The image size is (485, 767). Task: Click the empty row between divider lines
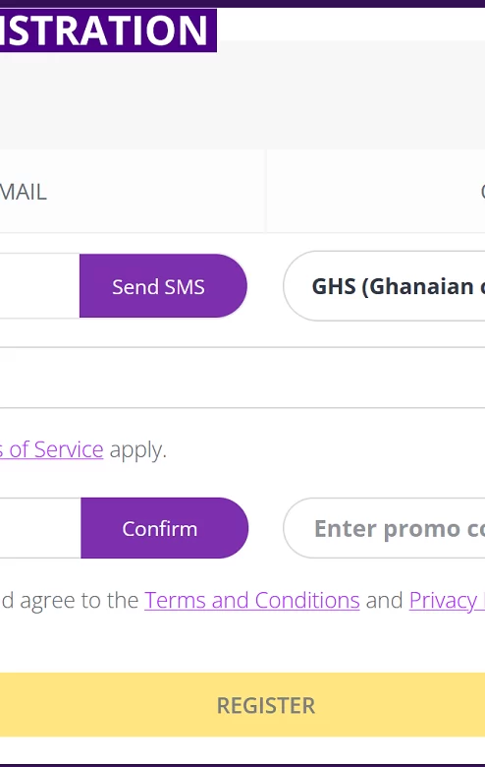(x=242, y=378)
